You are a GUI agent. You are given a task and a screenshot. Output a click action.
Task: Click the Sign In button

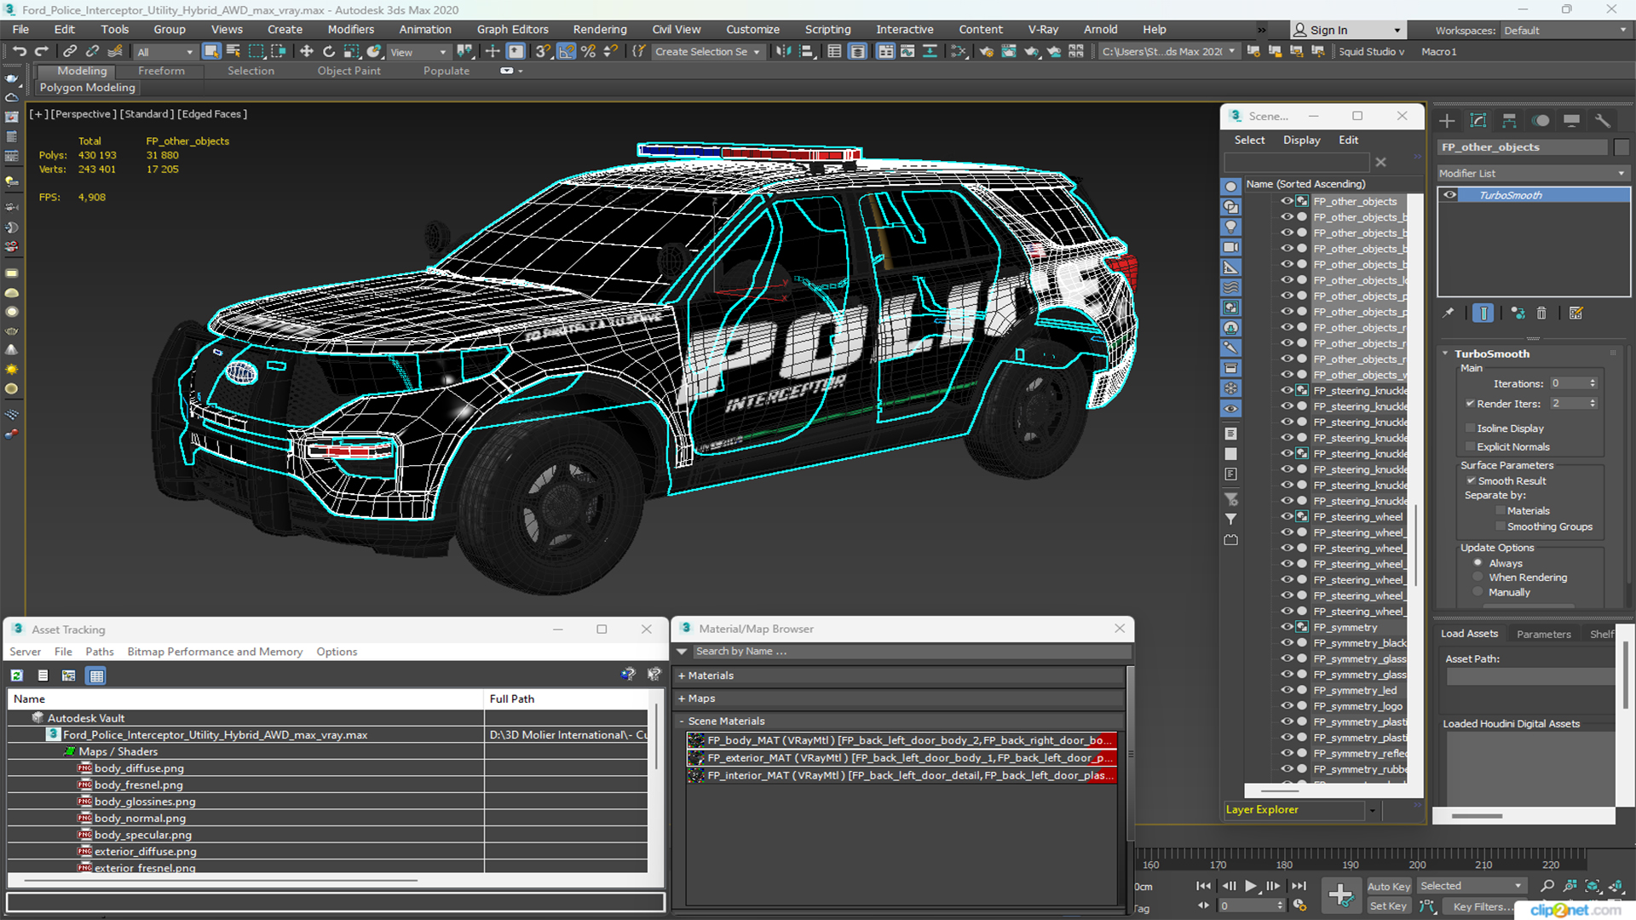click(1346, 30)
